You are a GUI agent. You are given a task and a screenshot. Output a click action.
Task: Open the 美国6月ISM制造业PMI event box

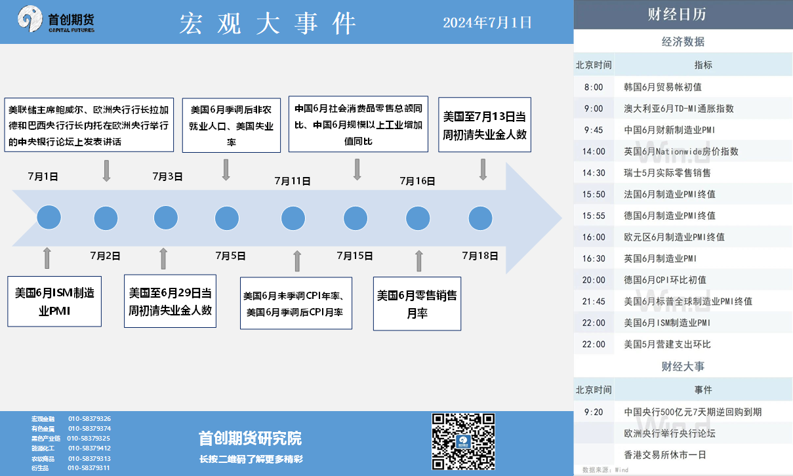[x=54, y=302]
